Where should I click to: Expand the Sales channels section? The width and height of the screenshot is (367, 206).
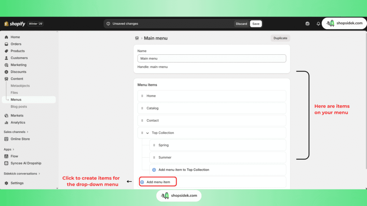[x=28, y=132]
